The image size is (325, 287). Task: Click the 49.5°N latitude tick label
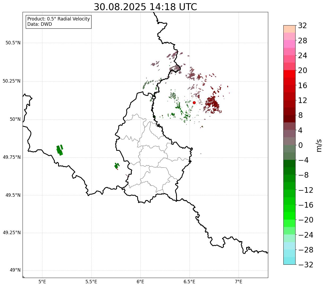click(13, 195)
